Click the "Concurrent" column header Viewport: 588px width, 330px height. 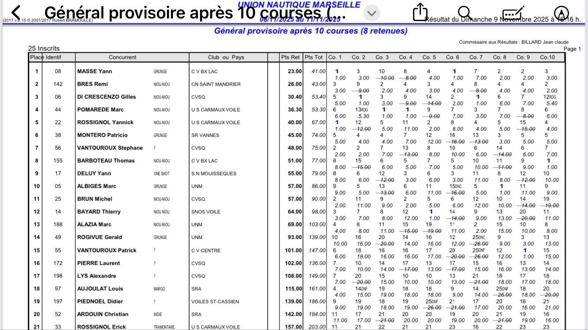point(123,57)
